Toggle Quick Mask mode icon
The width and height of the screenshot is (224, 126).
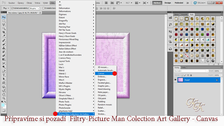tap(4, 110)
